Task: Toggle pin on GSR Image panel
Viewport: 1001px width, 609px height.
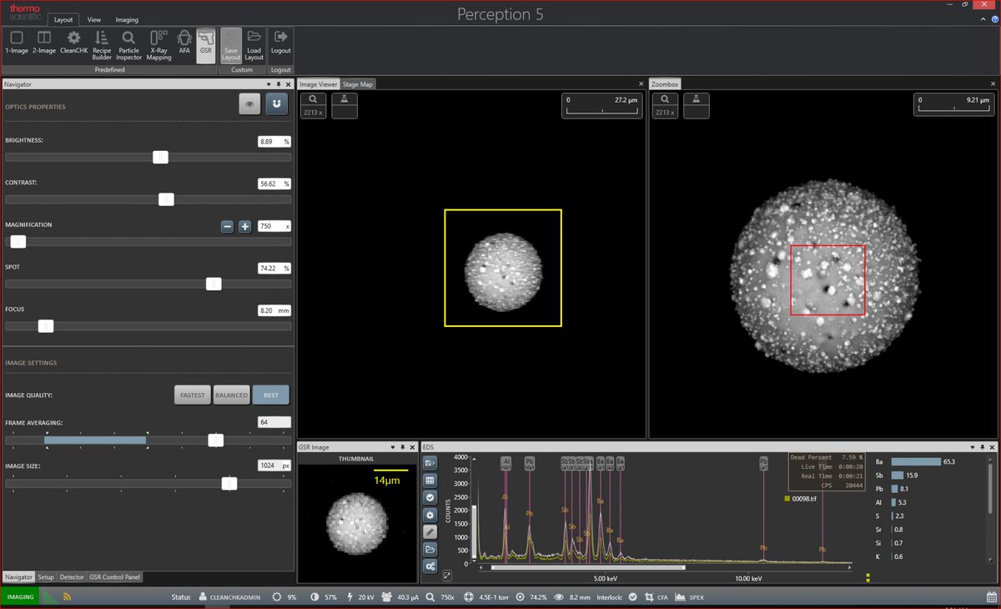Action: [x=401, y=447]
